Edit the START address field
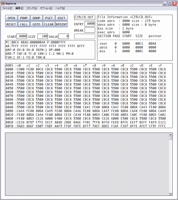The image size is (178, 200). pos(22,36)
